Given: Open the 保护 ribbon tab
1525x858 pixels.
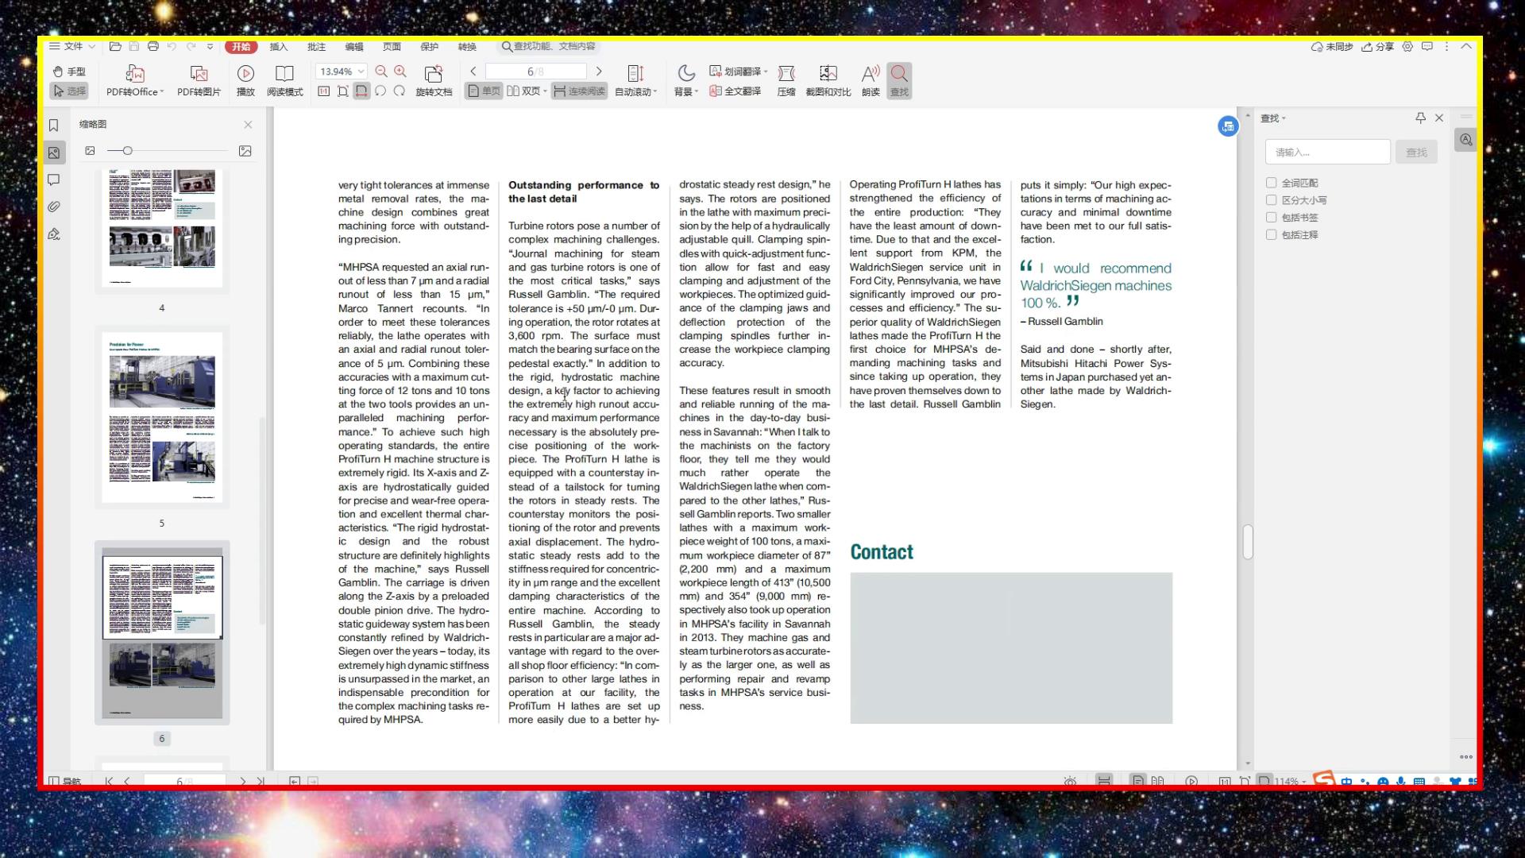Looking at the screenshot, I should point(429,47).
